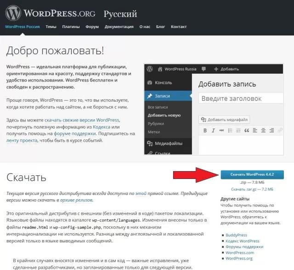
Task: Visit the форуме поддержки link
Action: point(75,133)
